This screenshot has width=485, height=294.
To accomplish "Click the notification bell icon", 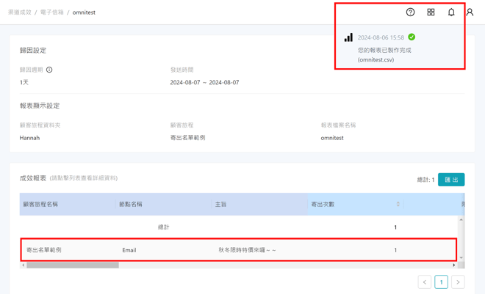I will tap(451, 12).
